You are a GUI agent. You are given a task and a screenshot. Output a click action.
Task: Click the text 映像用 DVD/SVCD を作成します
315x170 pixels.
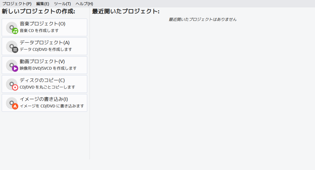48,68
